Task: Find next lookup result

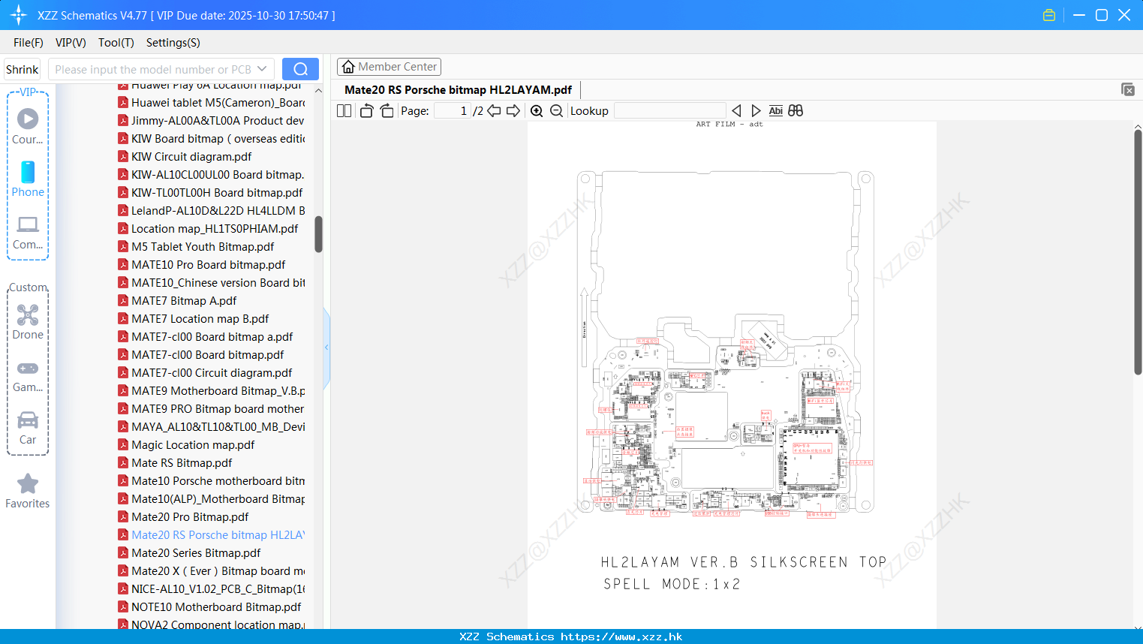Action: (x=756, y=110)
